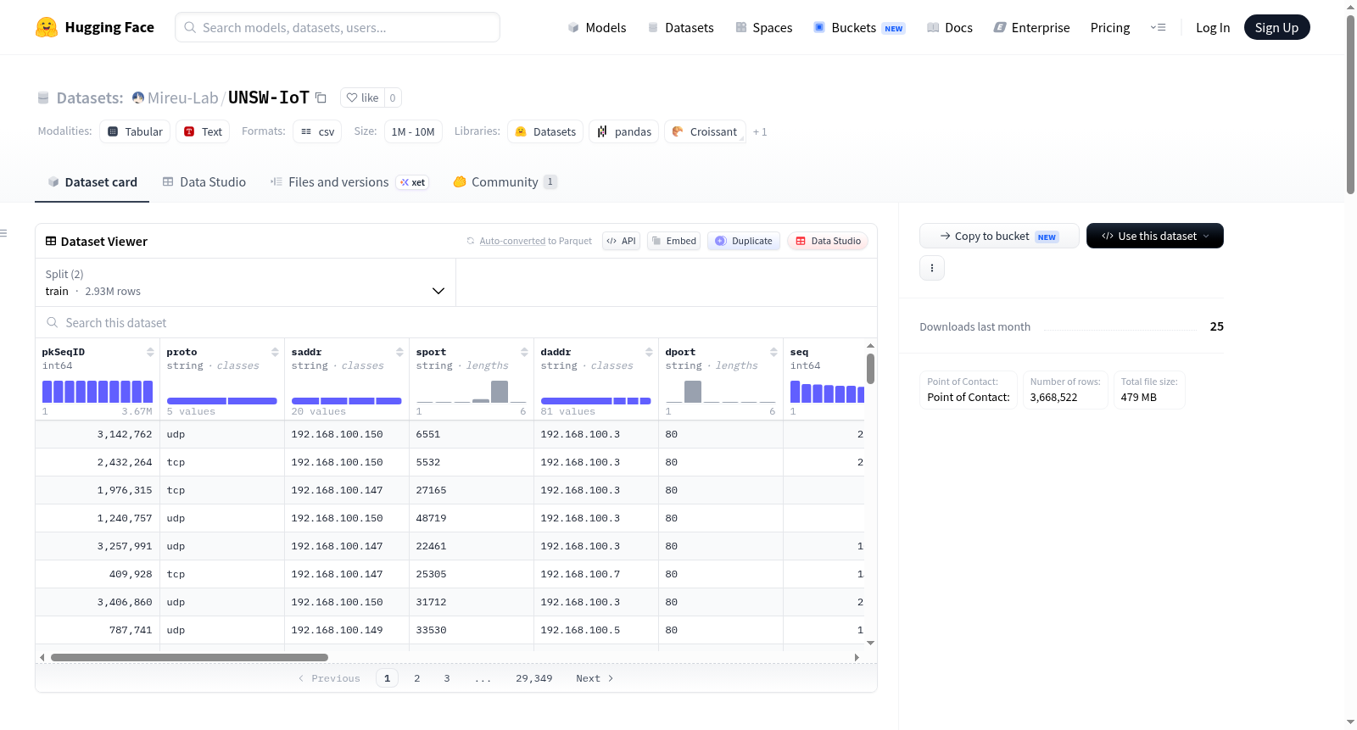Click the horizontal table scrollbar
The image size is (1357, 730).
tap(189, 657)
